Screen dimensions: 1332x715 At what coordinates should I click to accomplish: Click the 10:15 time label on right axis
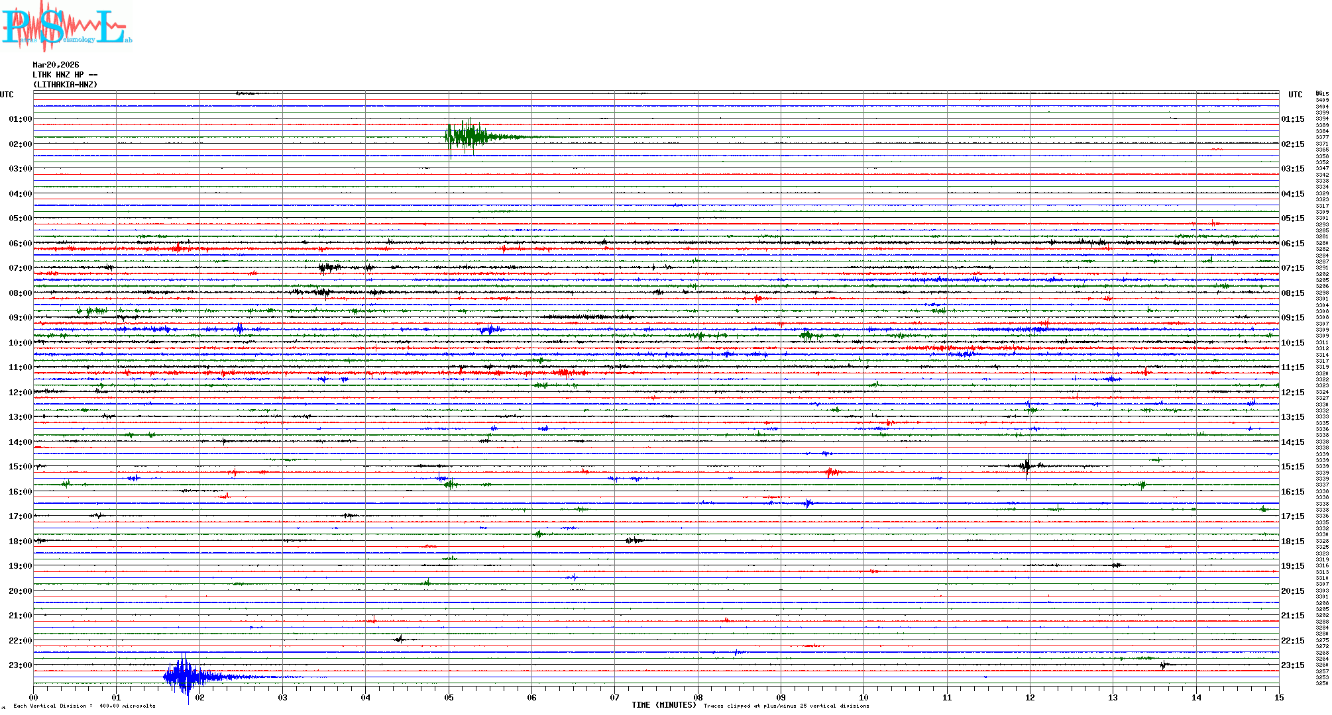1292,343
